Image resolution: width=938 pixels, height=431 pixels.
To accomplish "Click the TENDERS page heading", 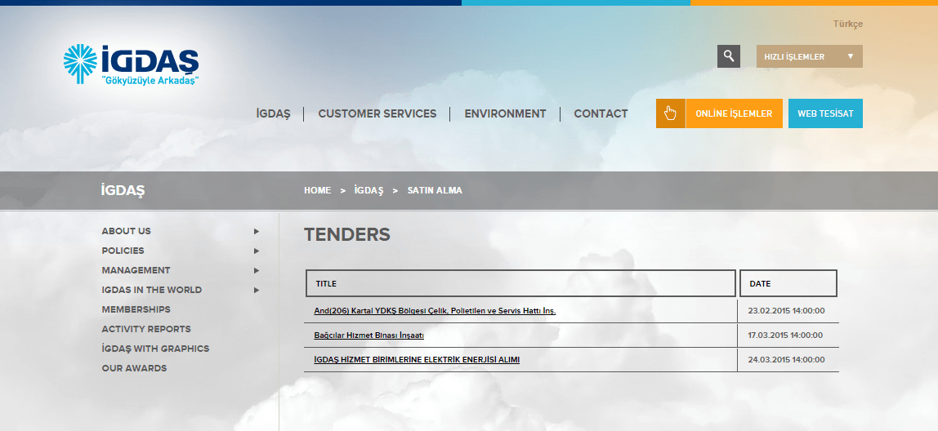I will (347, 234).
